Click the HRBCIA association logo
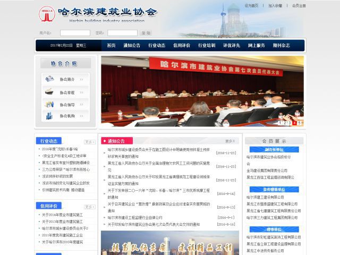Viewport: 340px width, 255px height. click(x=46, y=14)
